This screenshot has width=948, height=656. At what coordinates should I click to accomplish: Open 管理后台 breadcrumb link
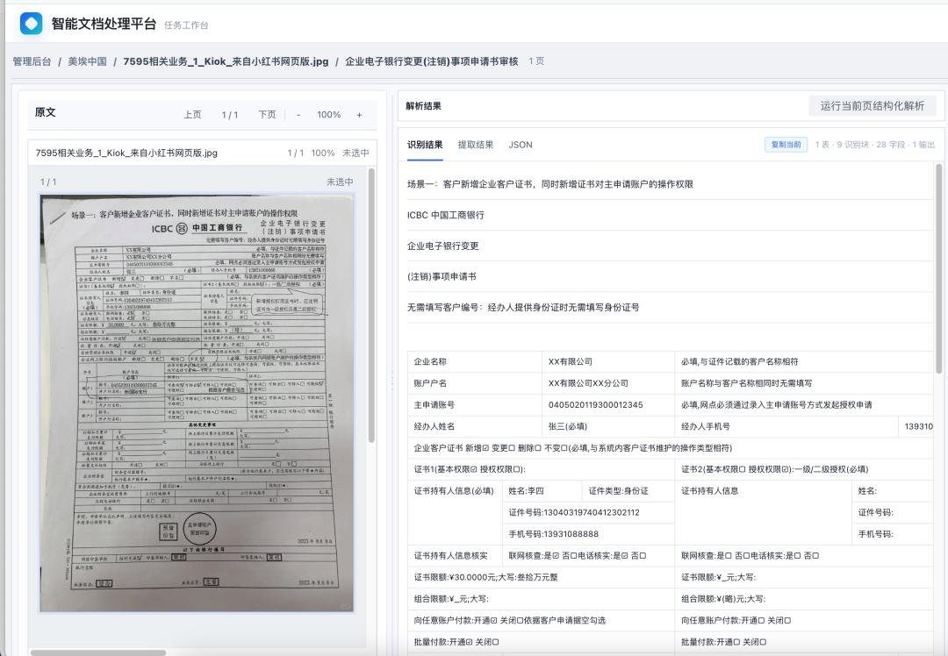pyautogui.click(x=32, y=61)
